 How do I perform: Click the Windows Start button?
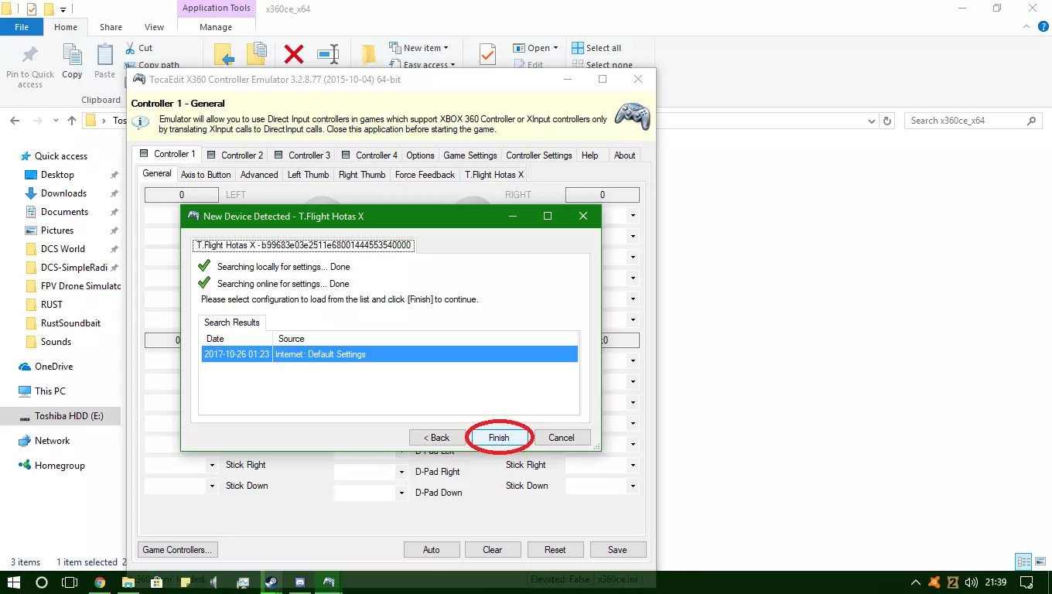click(x=14, y=582)
